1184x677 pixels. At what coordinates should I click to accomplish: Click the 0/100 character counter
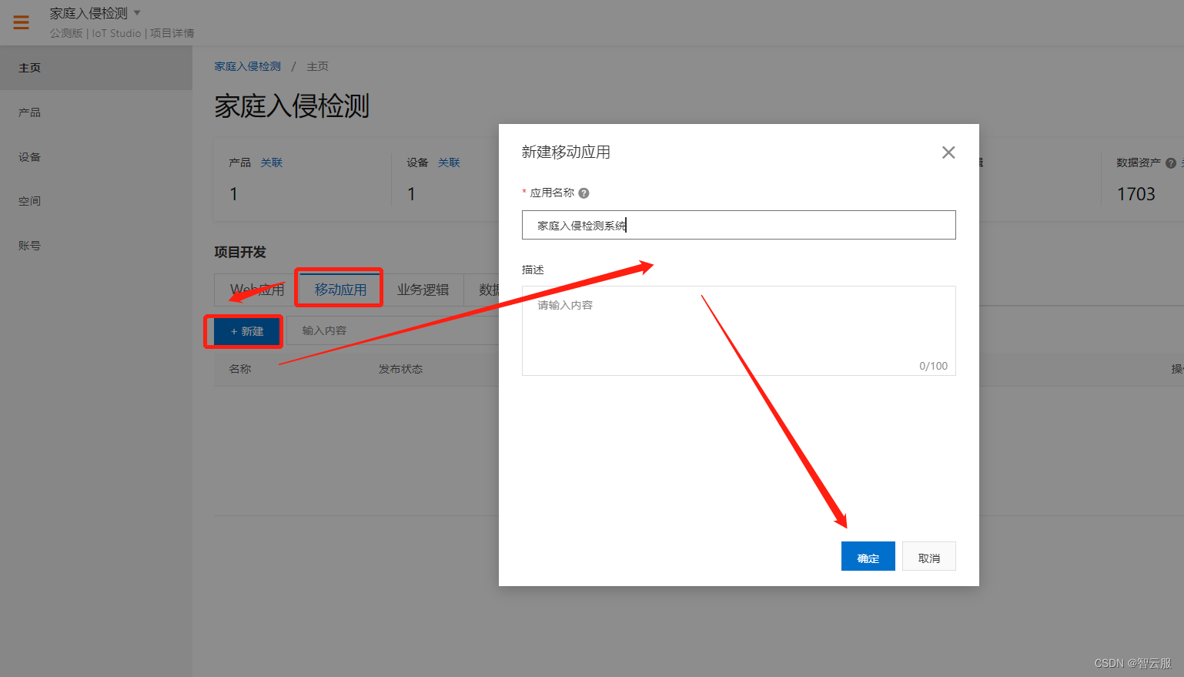[933, 366]
